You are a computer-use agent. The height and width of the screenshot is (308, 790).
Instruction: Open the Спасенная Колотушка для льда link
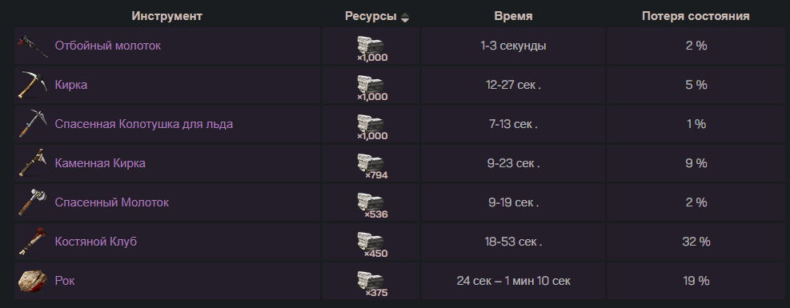(x=143, y=124)
